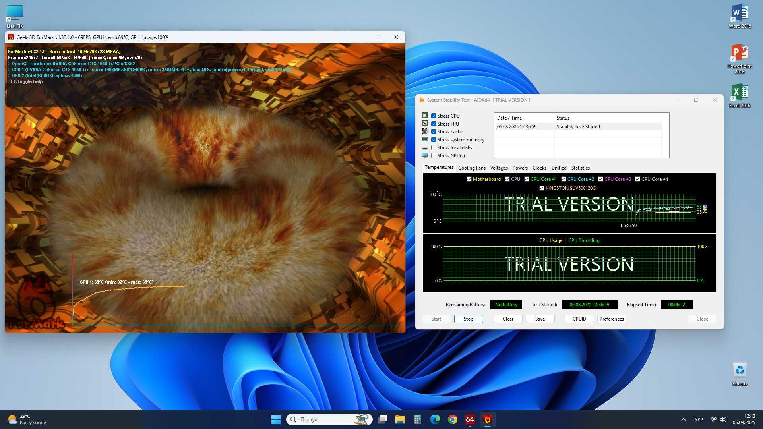Open the weather widget showing 29°C
The width and height of the screenshot is (763, 429).
coord(27,419)
